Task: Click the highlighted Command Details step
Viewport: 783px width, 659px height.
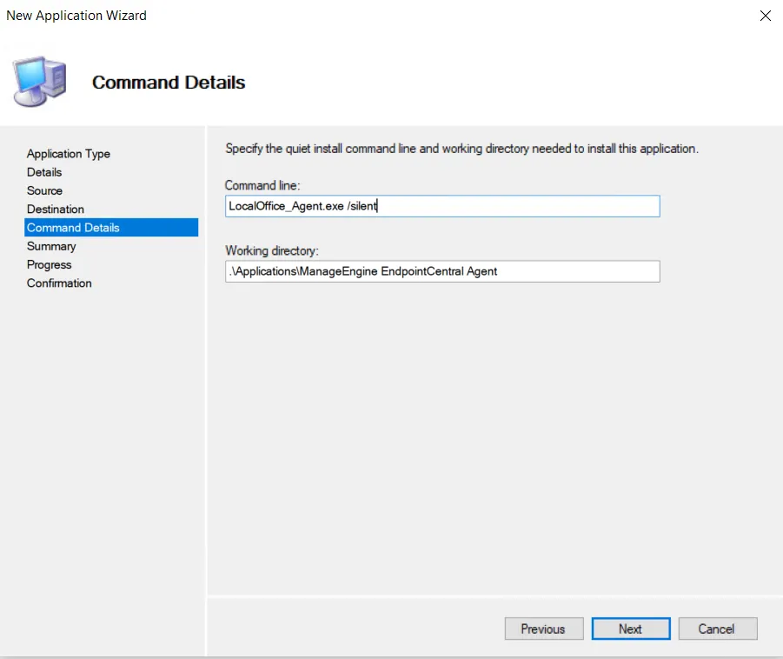Action: 74,228
